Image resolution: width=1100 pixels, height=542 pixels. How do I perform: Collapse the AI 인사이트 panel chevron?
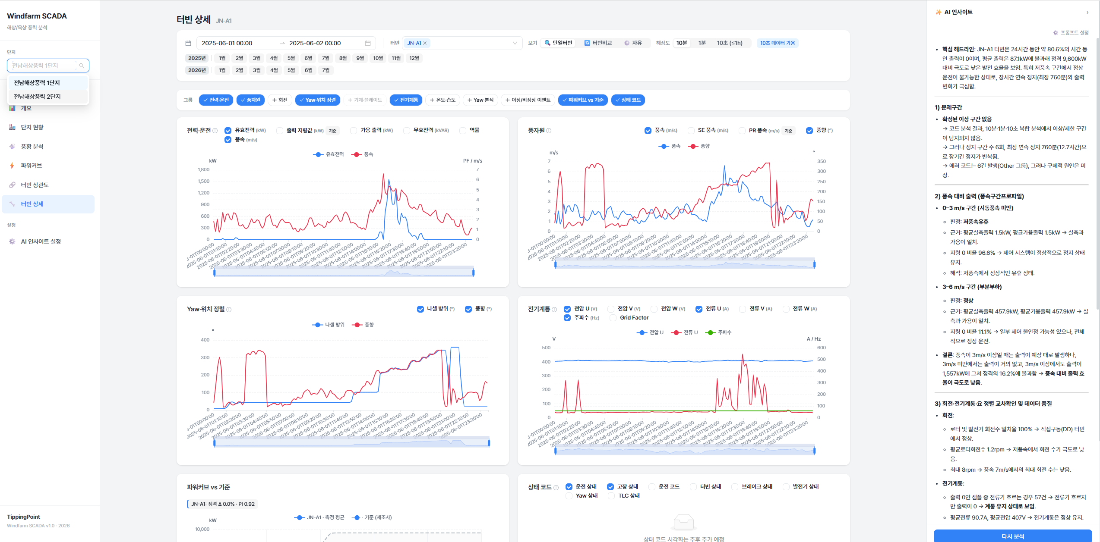(1087, 13)
